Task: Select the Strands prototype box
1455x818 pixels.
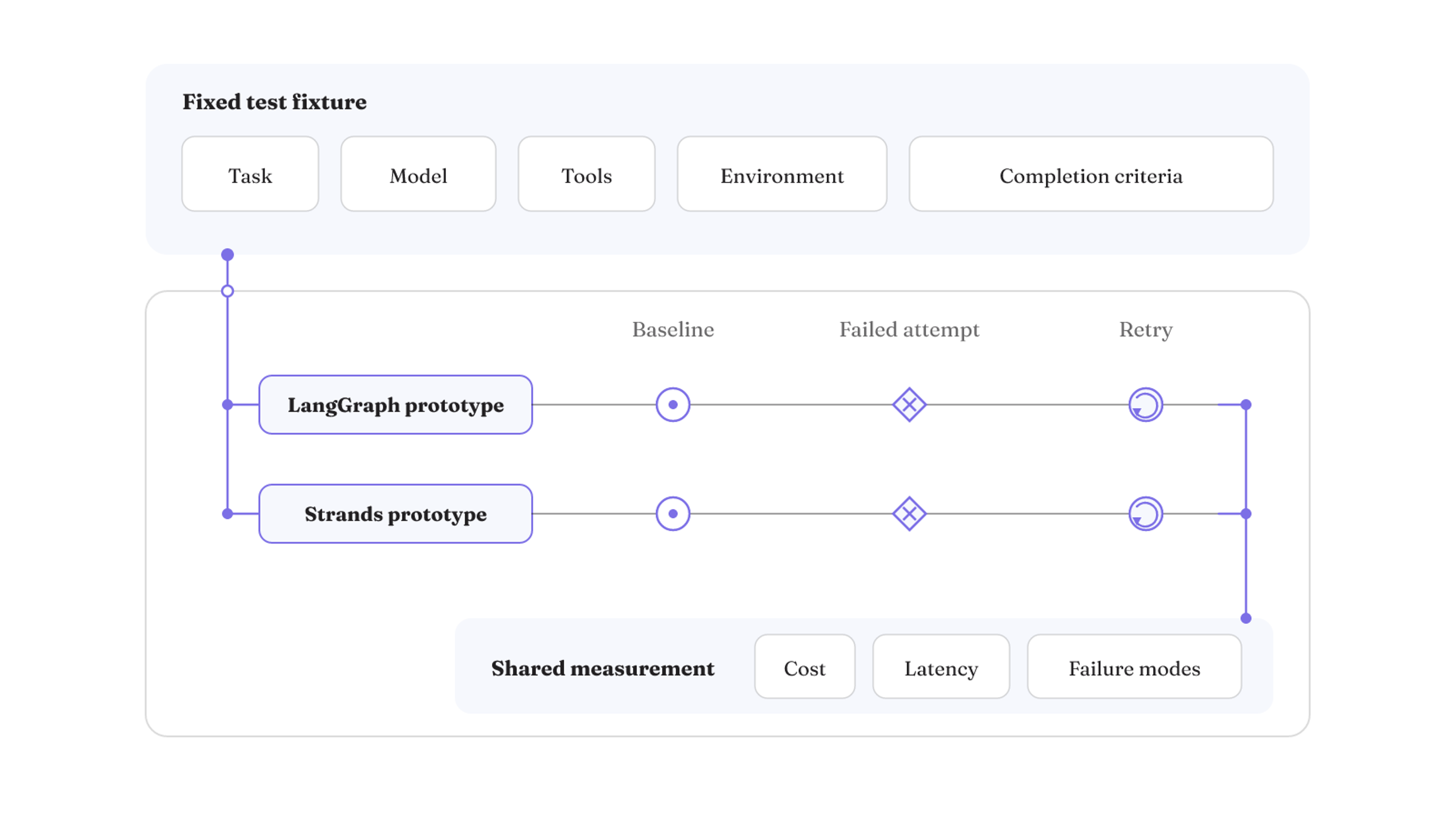Action: point(395,514)
